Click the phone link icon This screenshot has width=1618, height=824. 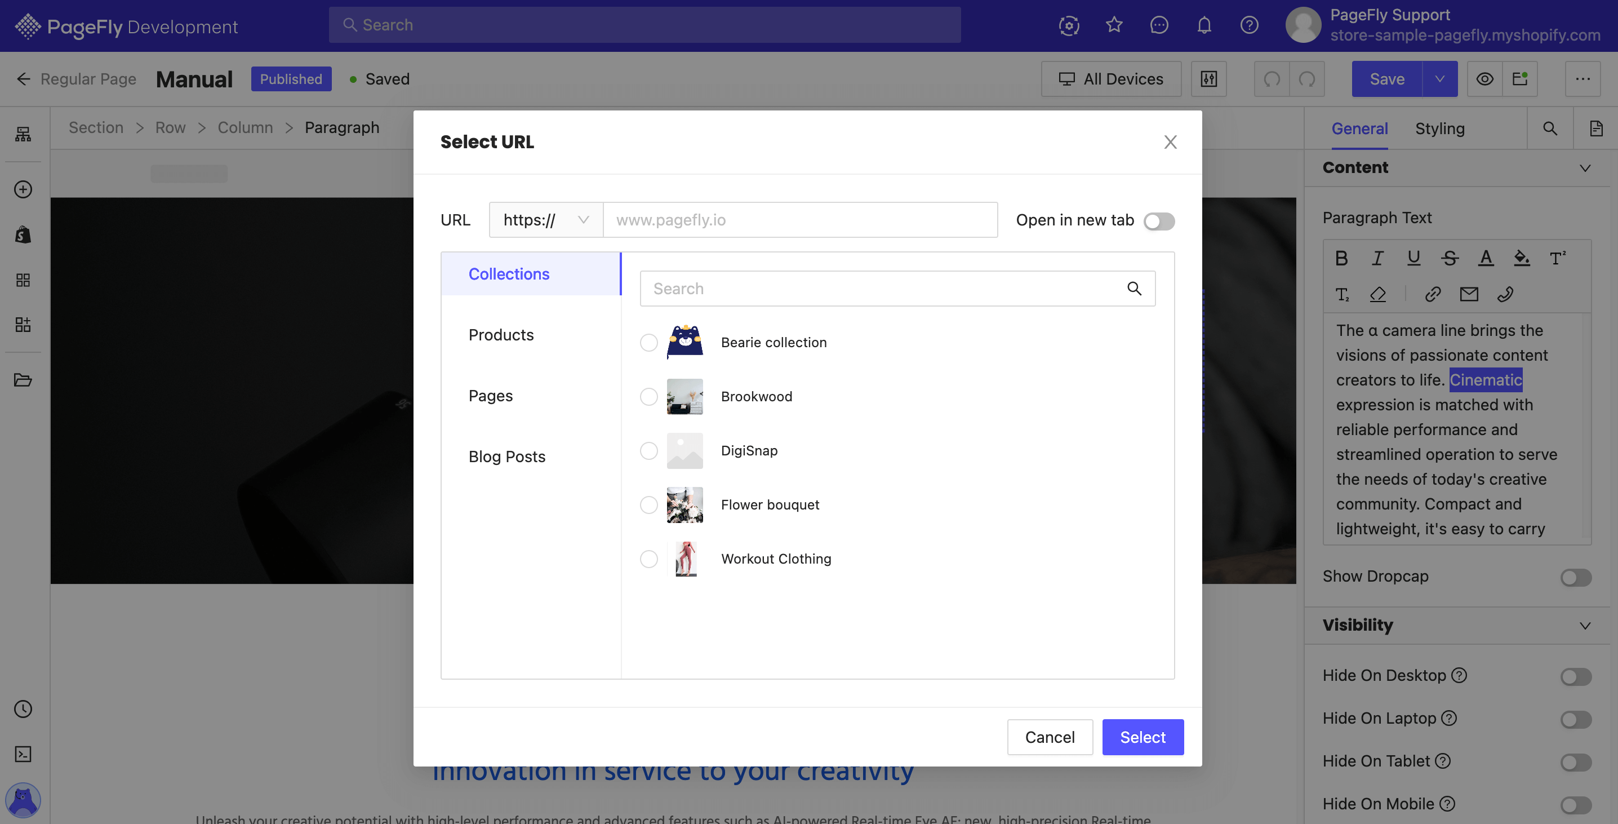(x=1505, y=294)
